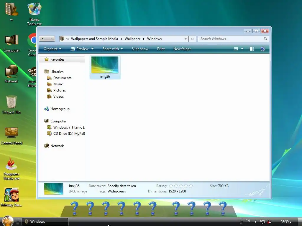The image size is (302, 226).
Task: Open the Windows 7 Titanic drive in the sidebar
Action: [x=66, y=127]
